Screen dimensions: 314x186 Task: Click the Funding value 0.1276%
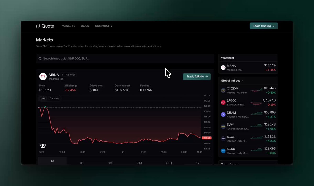point(146,90)
